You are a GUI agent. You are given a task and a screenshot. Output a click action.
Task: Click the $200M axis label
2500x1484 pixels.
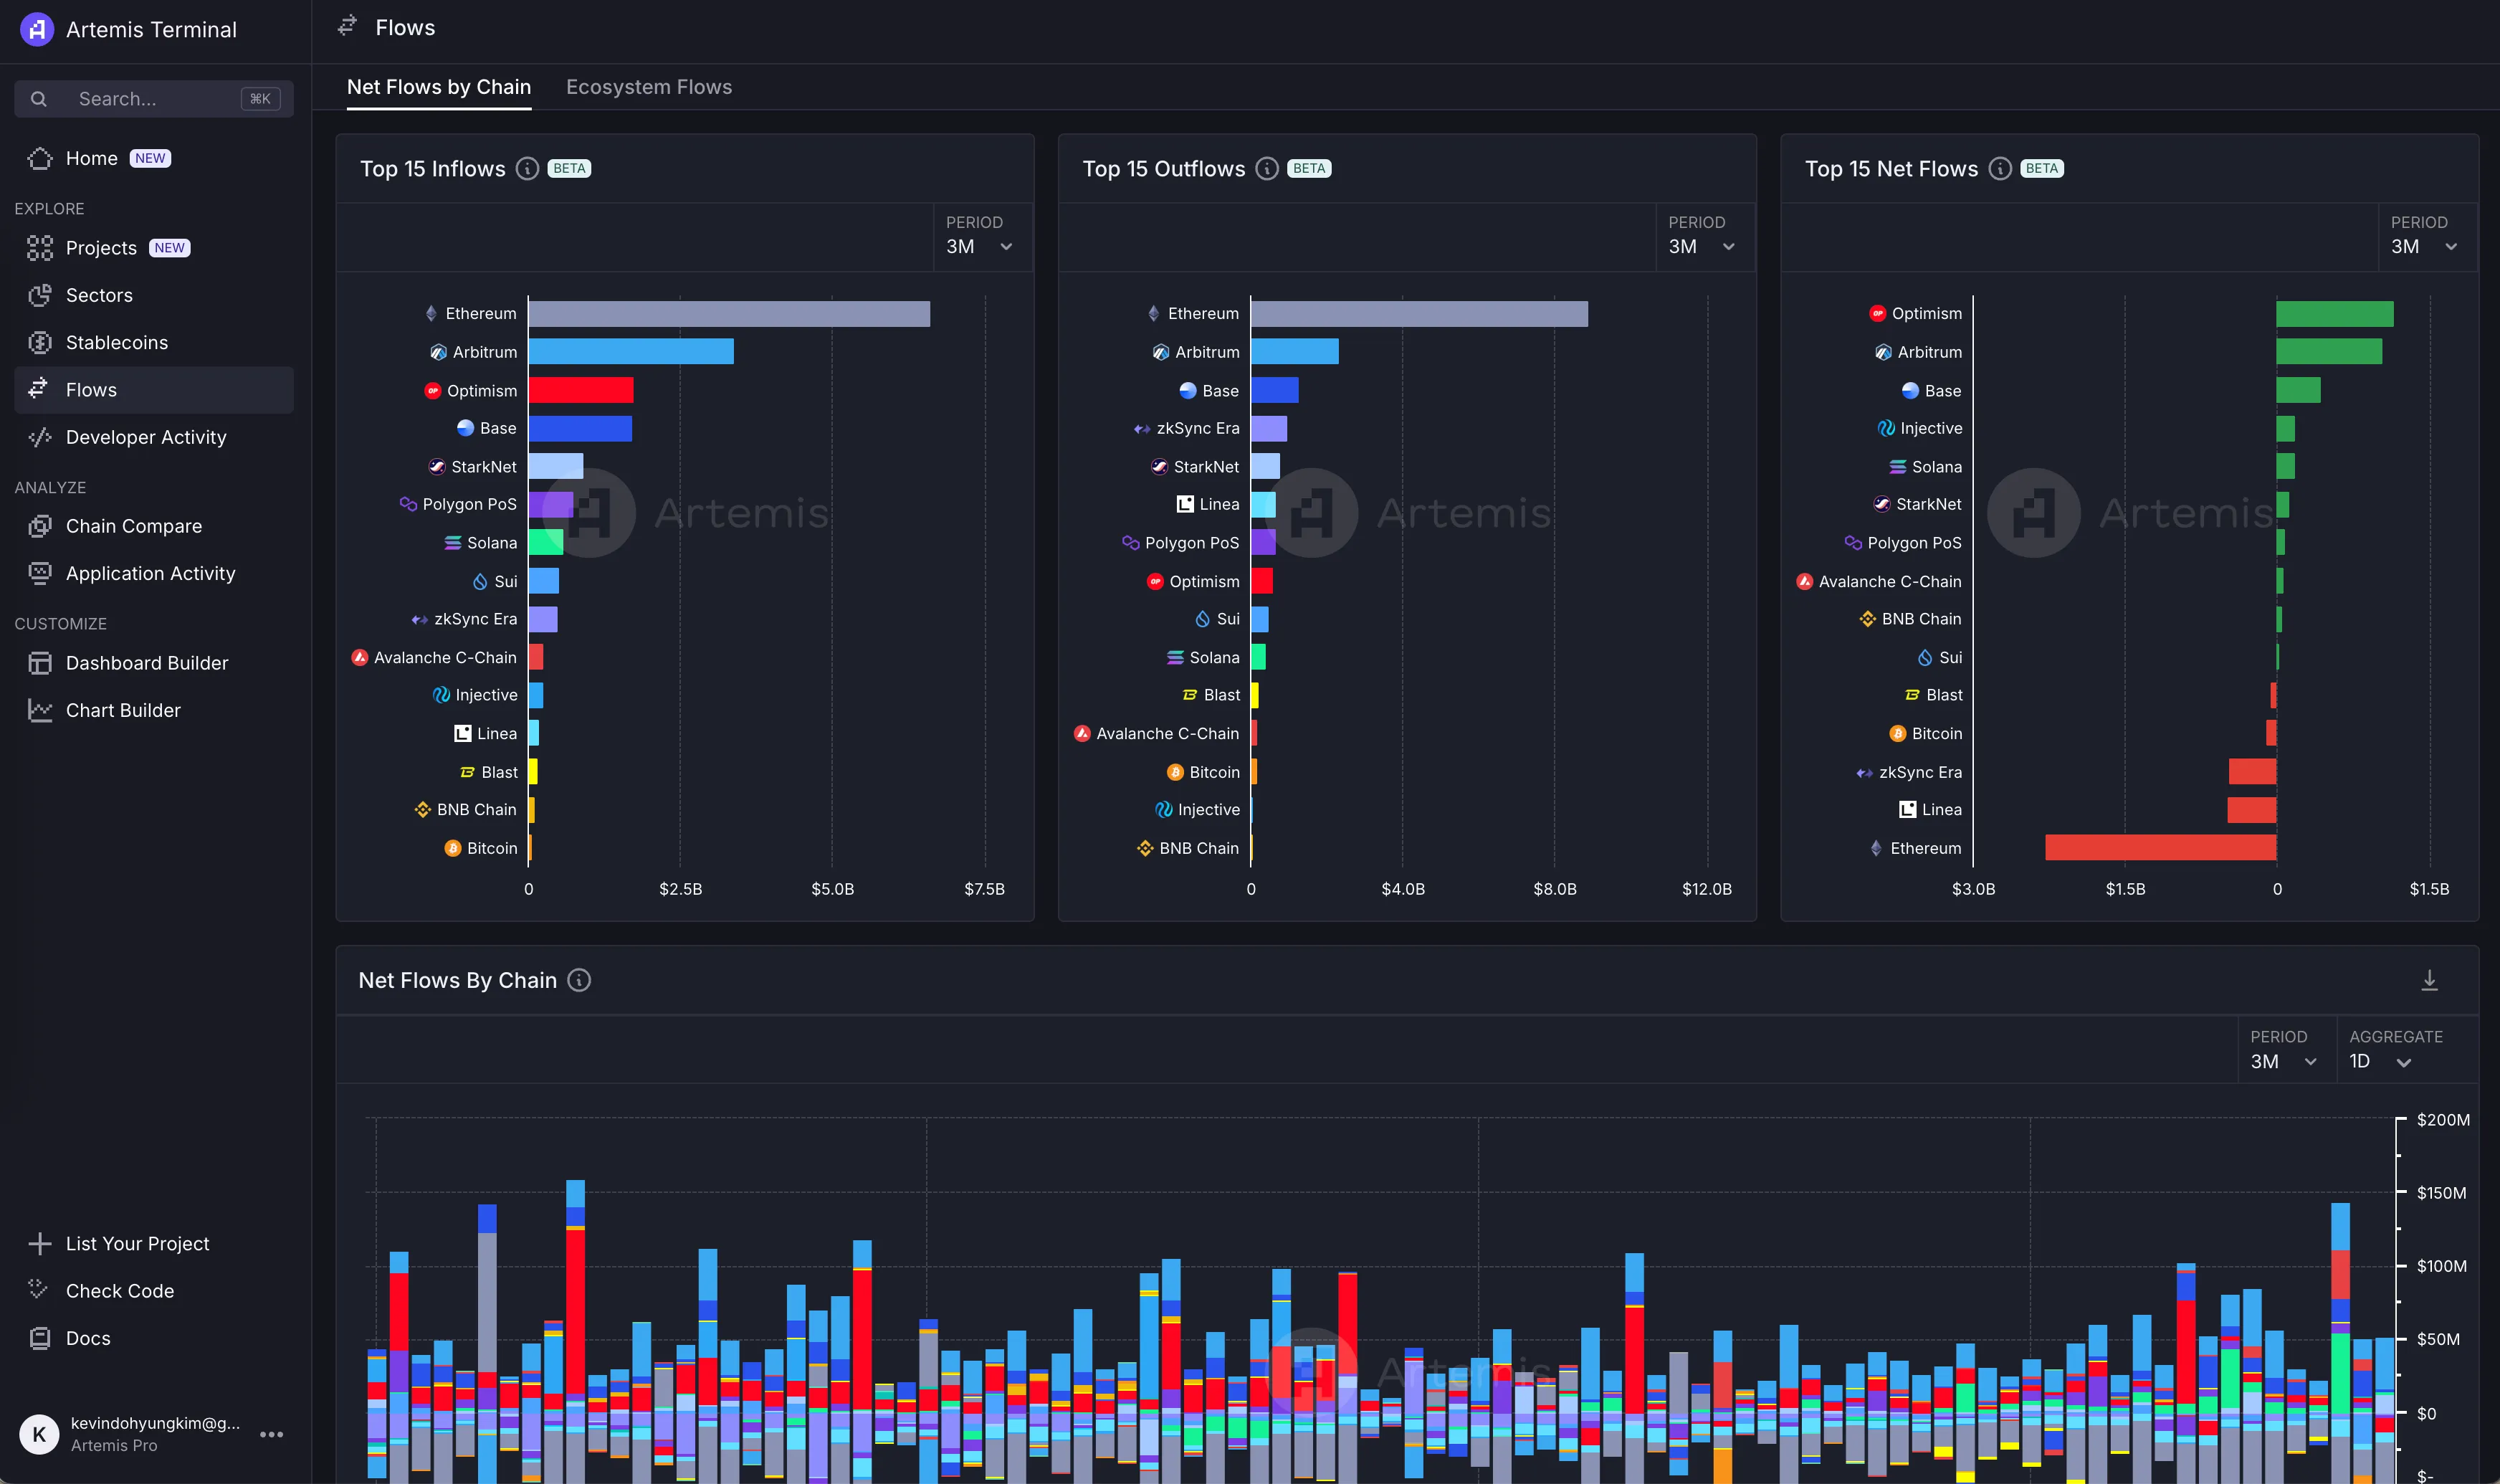(2442, 1119)
